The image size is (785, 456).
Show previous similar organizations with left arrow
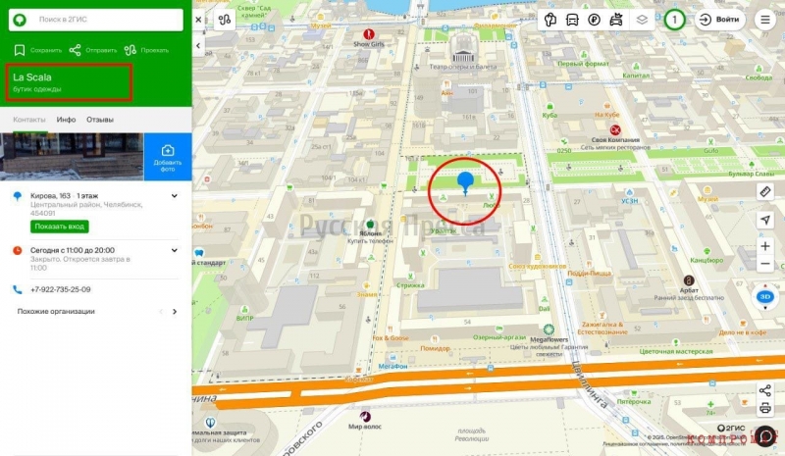click(x=161, y=311)
